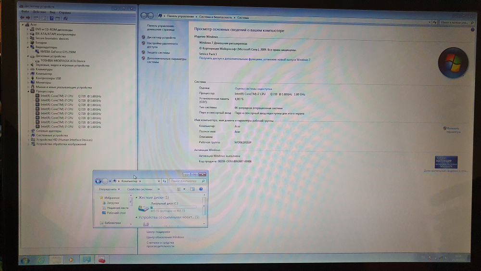This screenshot has height=271, width=481.
Task: Open the help icon in explorer toolbar
Action: point(201,189)
